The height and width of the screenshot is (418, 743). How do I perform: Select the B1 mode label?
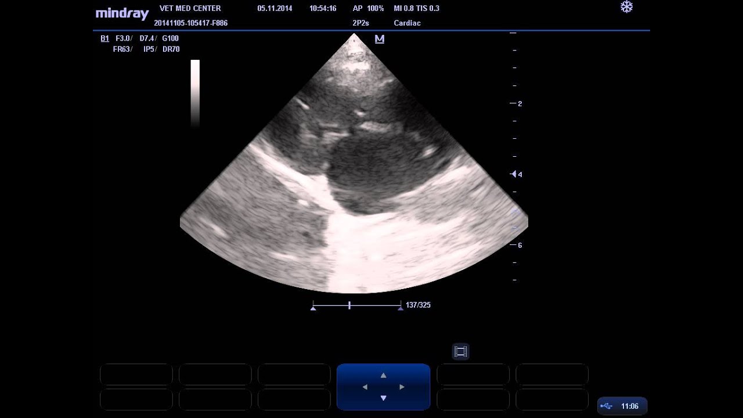(x=104, y=38)
